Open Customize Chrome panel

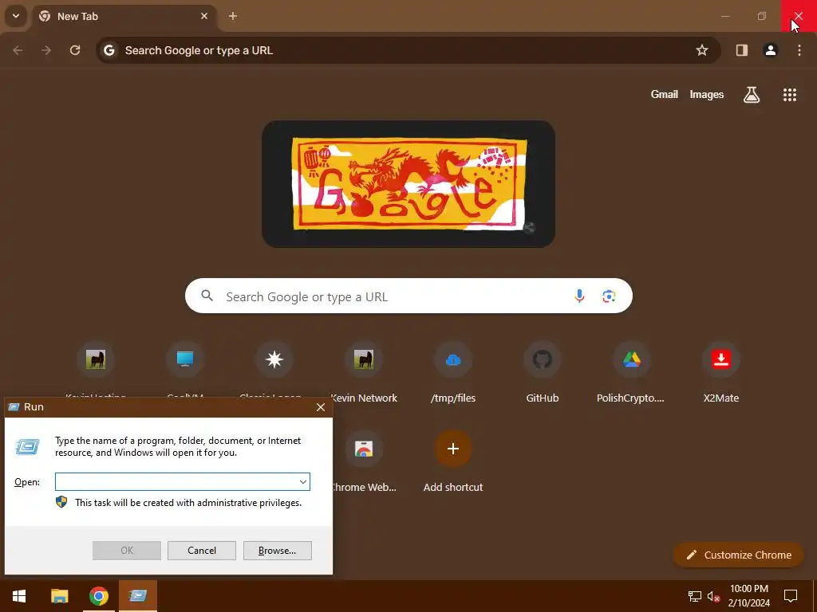(x=739, y=555)
